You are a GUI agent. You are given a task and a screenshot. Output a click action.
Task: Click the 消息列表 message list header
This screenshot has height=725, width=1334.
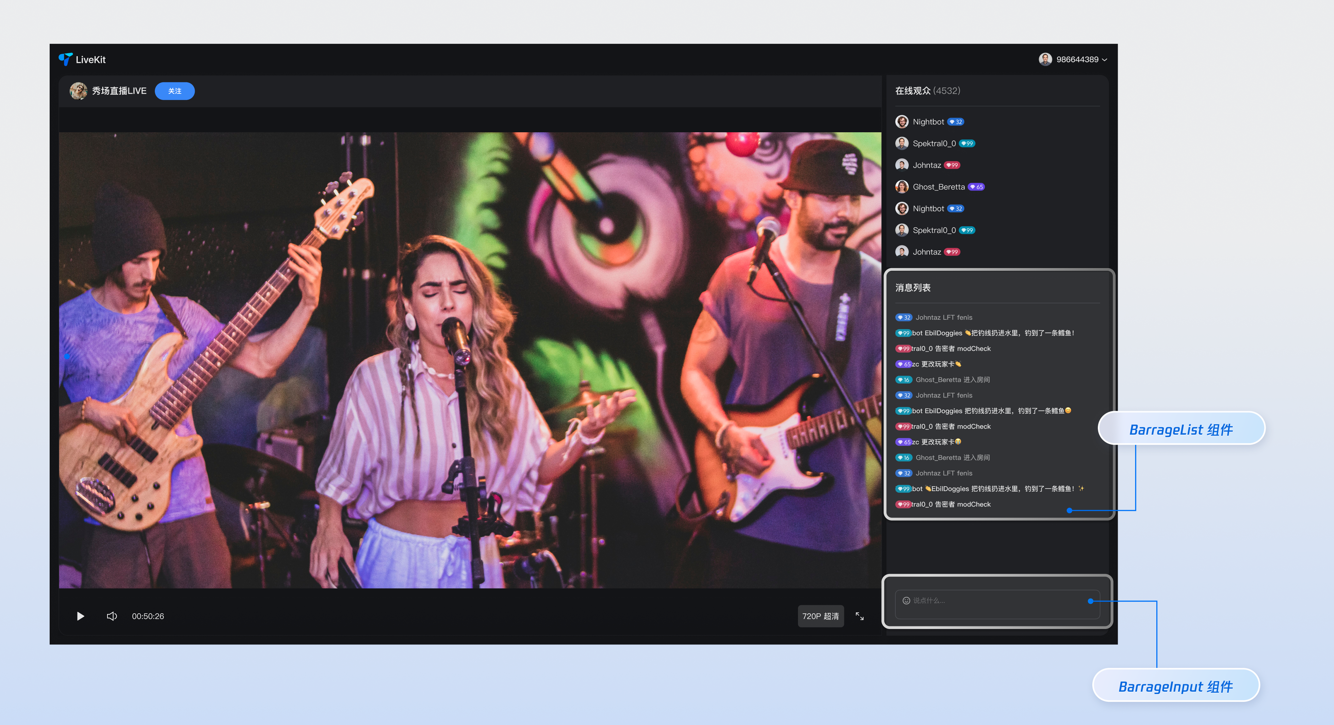(x=913, y=287)
